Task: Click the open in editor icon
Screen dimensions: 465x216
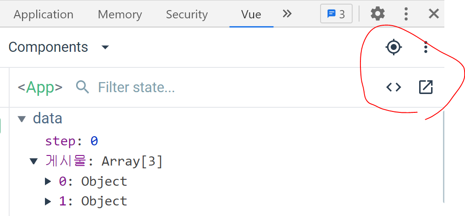Action: tap(426, 87)
